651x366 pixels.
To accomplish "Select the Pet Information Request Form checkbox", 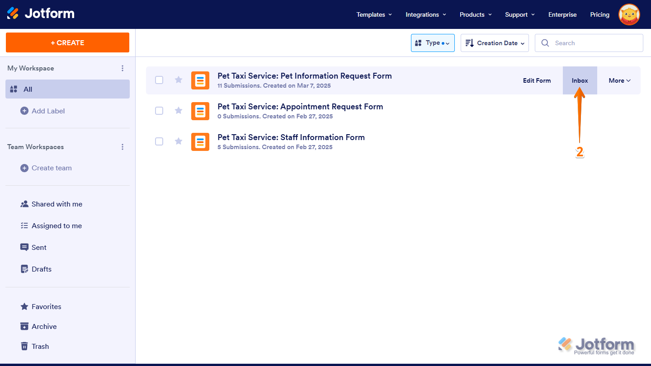I will pyautogui.click(x=159, y=80).
